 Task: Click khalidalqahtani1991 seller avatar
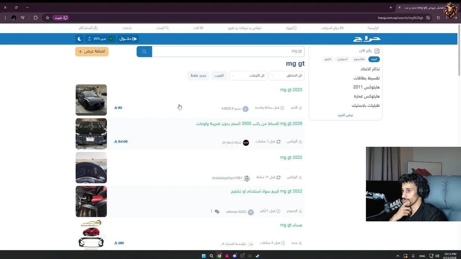[247, 178]
